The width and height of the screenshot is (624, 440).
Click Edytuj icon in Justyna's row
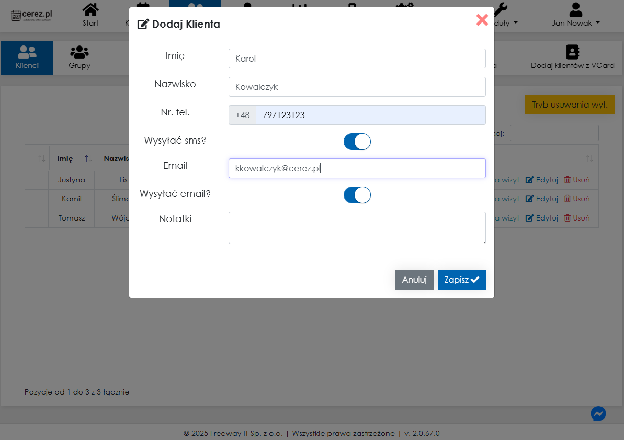(529, 180)
